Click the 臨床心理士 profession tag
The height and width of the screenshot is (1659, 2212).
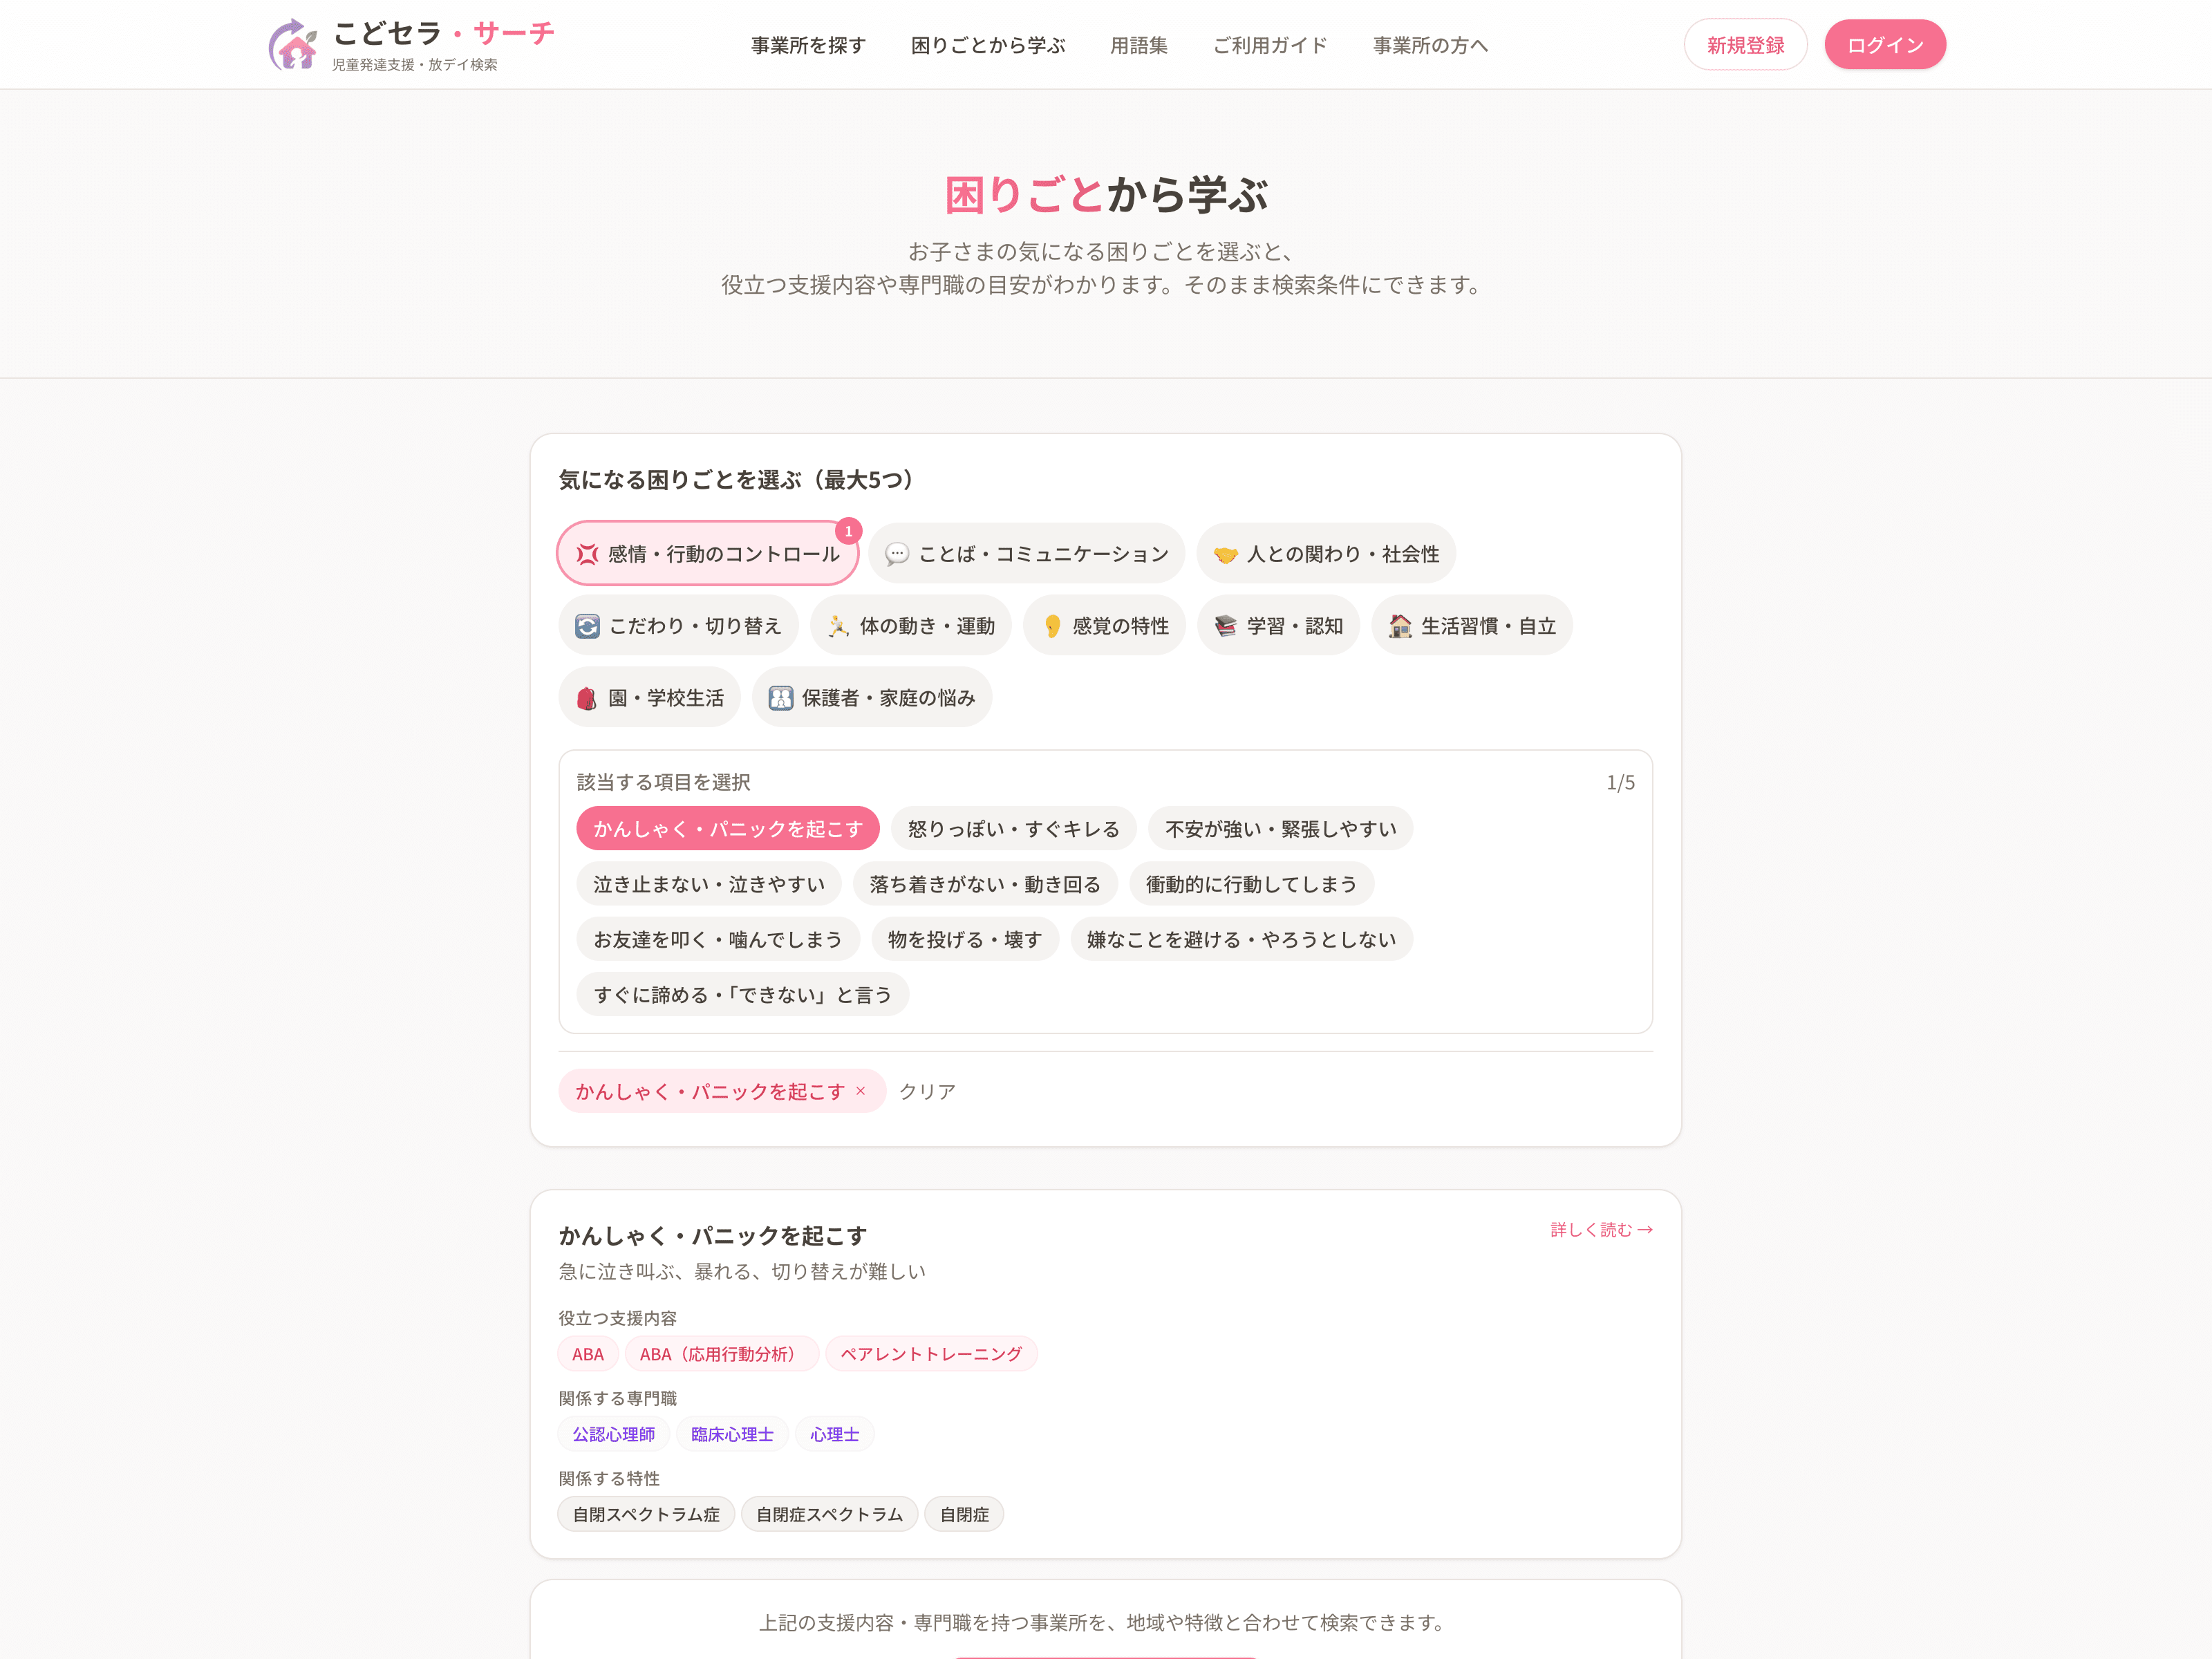[x=732, y=1434]
